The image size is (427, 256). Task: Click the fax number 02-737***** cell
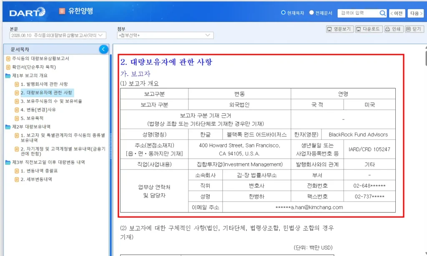[x=369, y=196]
